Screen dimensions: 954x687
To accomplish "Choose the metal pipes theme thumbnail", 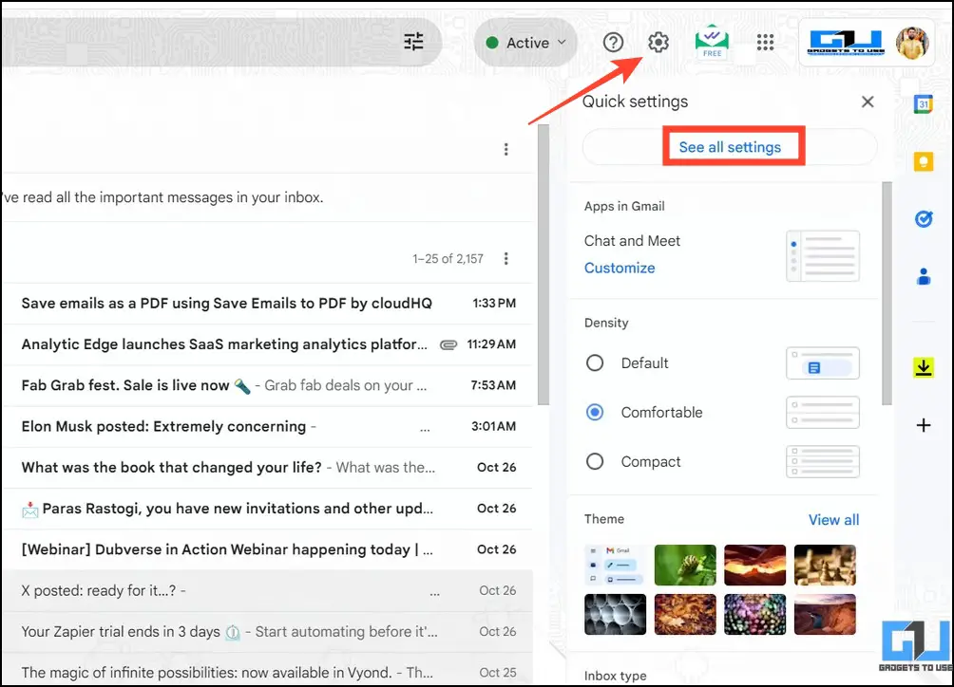I will click(x=615, y=614).
